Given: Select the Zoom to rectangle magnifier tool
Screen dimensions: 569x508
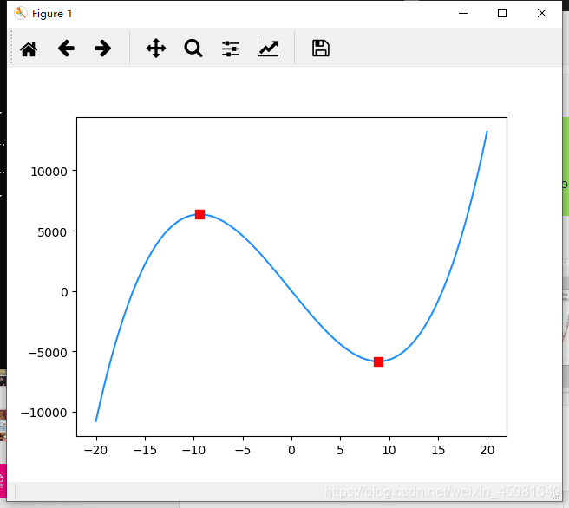Looking at the screenshot, I should 193,49.
